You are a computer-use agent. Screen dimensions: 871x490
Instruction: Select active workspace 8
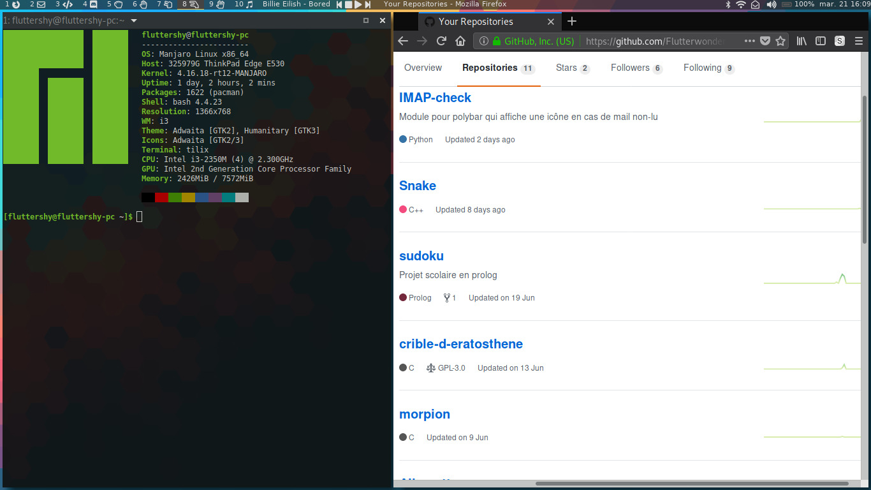[x=191, y=4]
